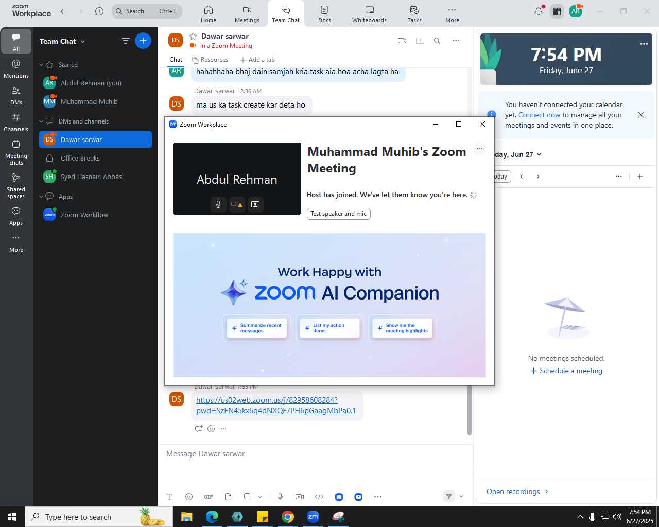This screenshot has width=659, height=527.
Task: Toggle the calendar panel icon
Action: (x=557, y=11)
